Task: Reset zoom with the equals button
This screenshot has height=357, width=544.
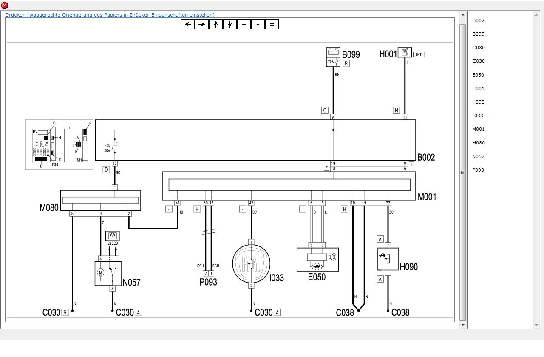Action: click(x=272, y=24)
